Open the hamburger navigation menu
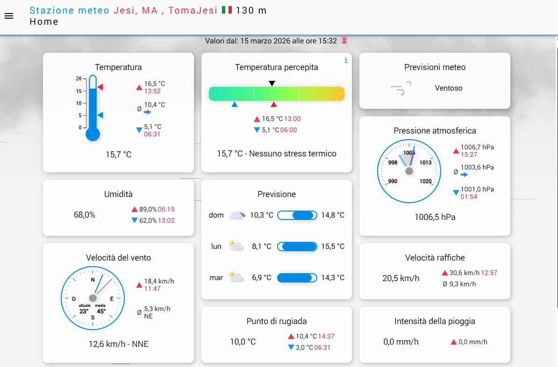Screen dimensions: 558x367 pyautogui.click(x=9, y=16)
